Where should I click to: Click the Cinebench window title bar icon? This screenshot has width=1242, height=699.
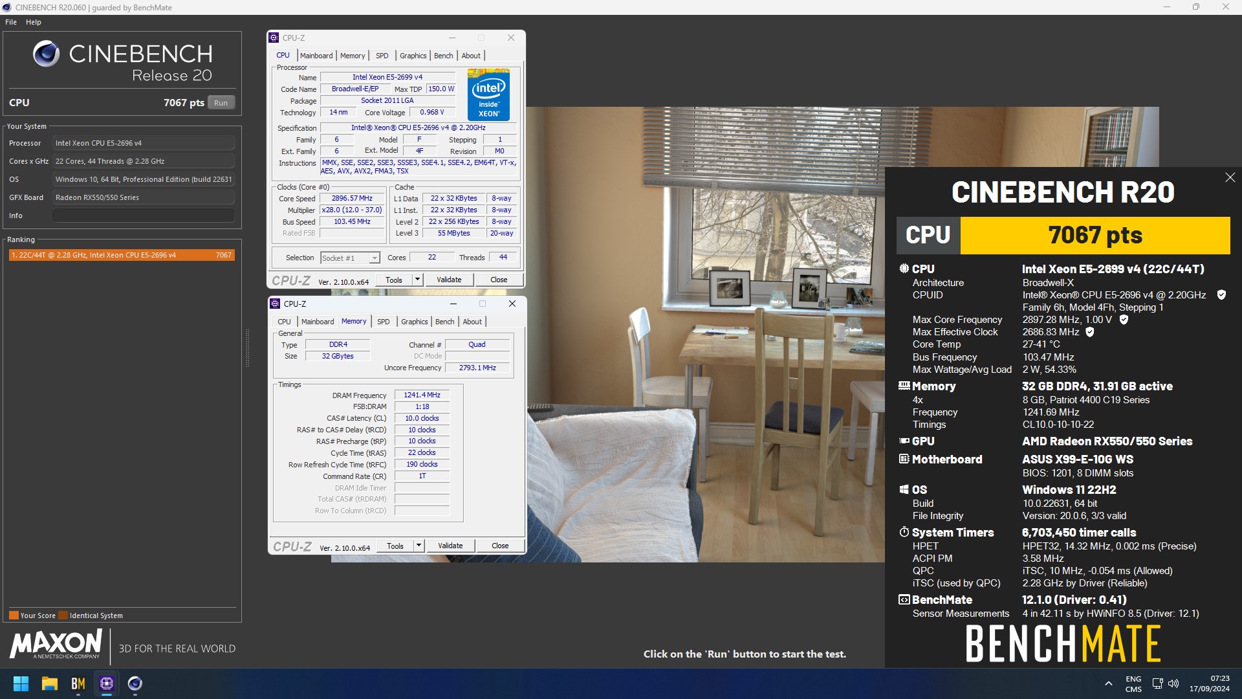7,7
